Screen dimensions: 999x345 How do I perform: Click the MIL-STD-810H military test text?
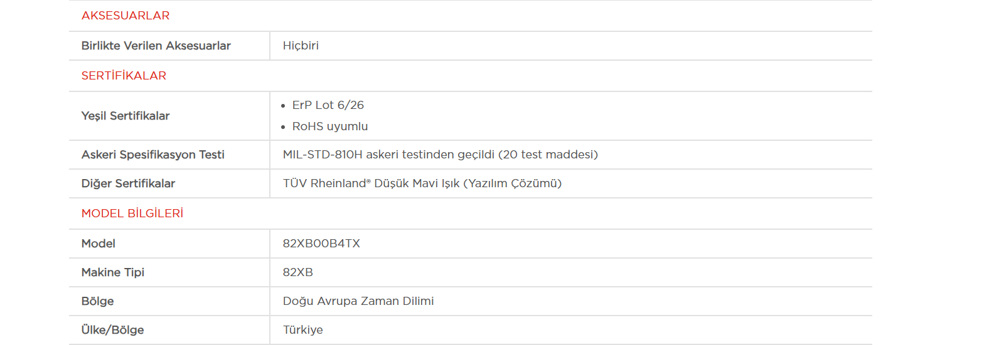tap(440, 155)
